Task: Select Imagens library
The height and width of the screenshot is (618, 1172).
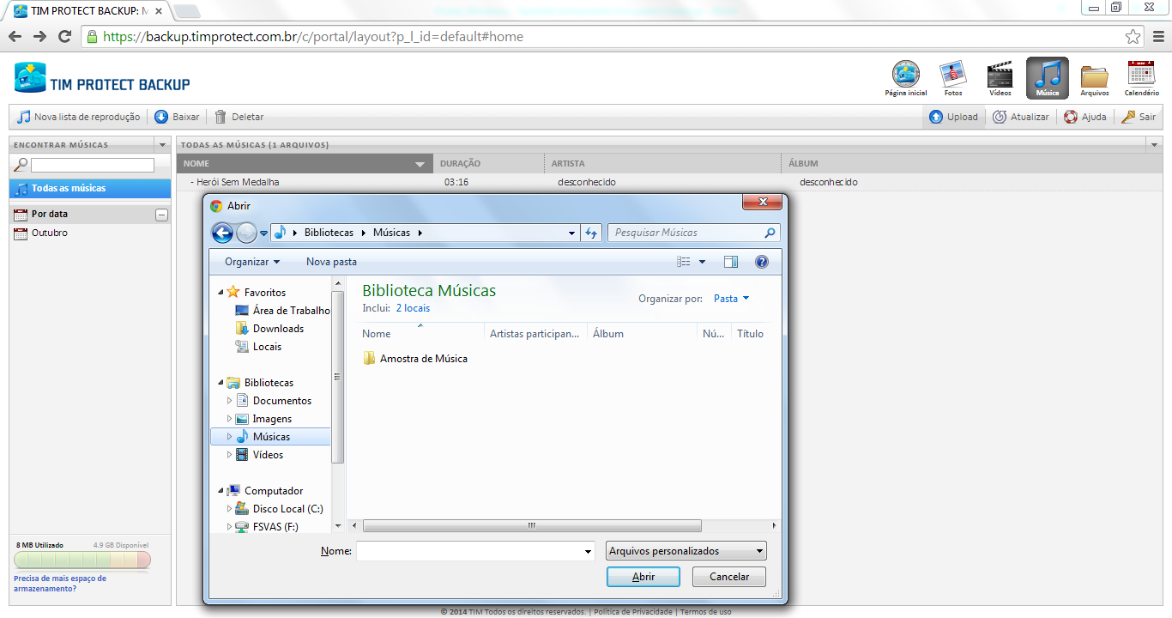Action: (263, 419)
